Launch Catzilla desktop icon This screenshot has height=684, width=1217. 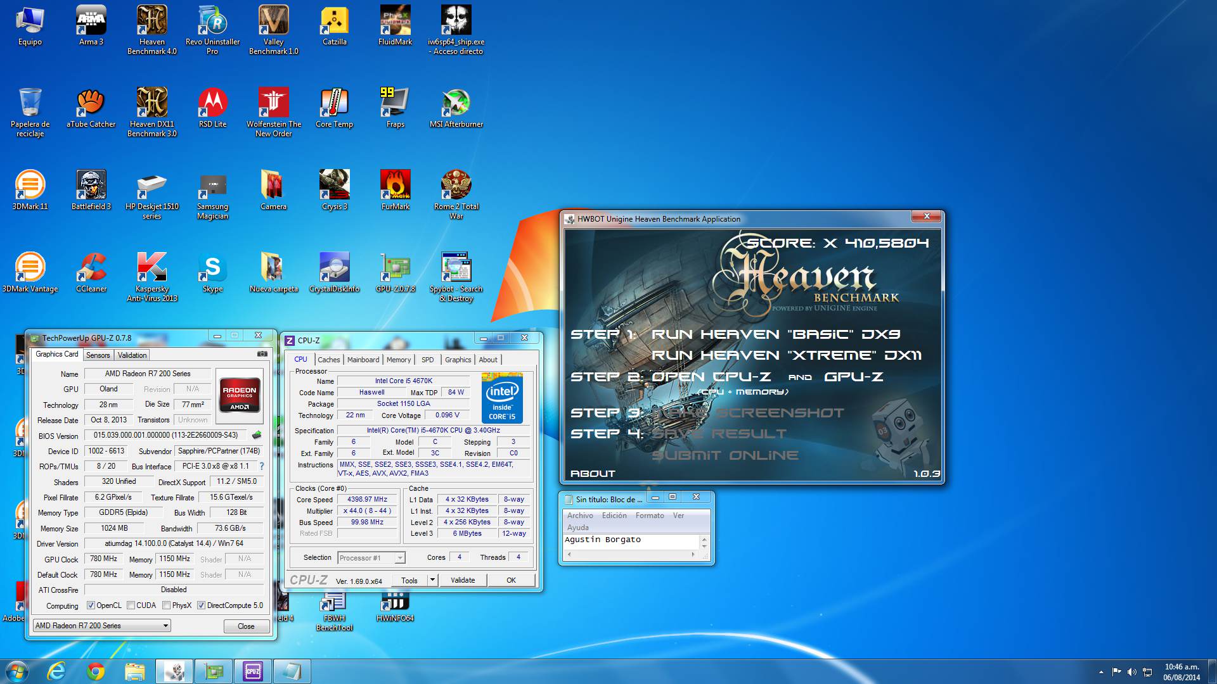pos(334,25)
